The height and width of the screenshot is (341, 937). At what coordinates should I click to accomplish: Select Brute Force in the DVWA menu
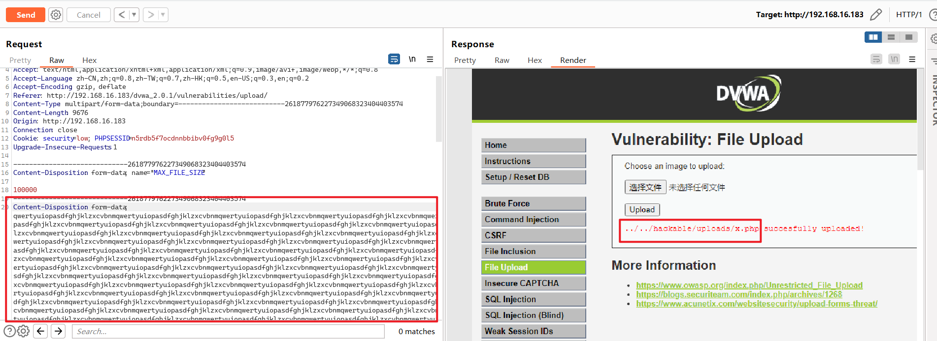(534, 203)
